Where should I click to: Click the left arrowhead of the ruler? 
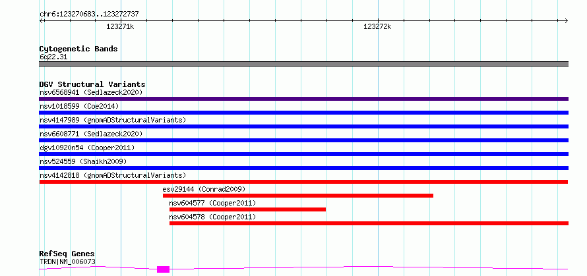(x=42, y=20)
